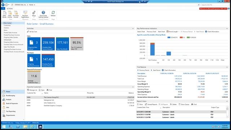Click Show Queue in Report Inbox
Viewport: 231px width, 130px height.
click(x=184, y=104)
